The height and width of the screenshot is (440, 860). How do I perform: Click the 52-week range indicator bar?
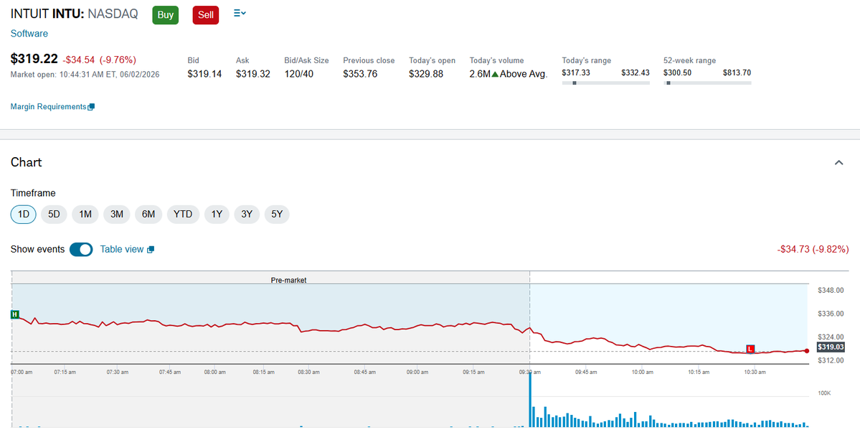coord(707,83)
